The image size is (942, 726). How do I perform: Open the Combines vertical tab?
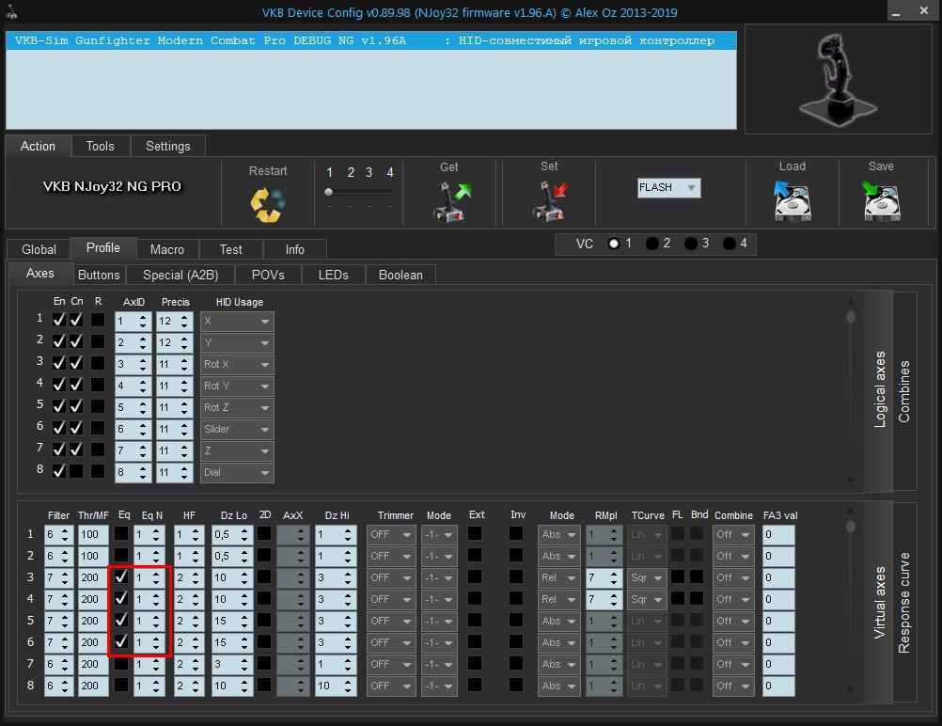pyautogui.click(x=904, y=391)
